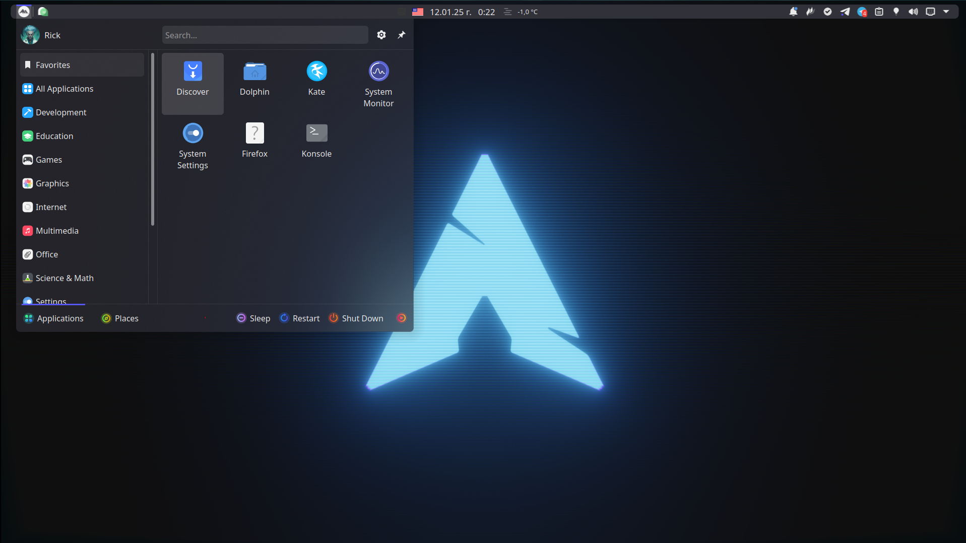Click the Restart button
This screenshot has height=543, width=966.
300,318
